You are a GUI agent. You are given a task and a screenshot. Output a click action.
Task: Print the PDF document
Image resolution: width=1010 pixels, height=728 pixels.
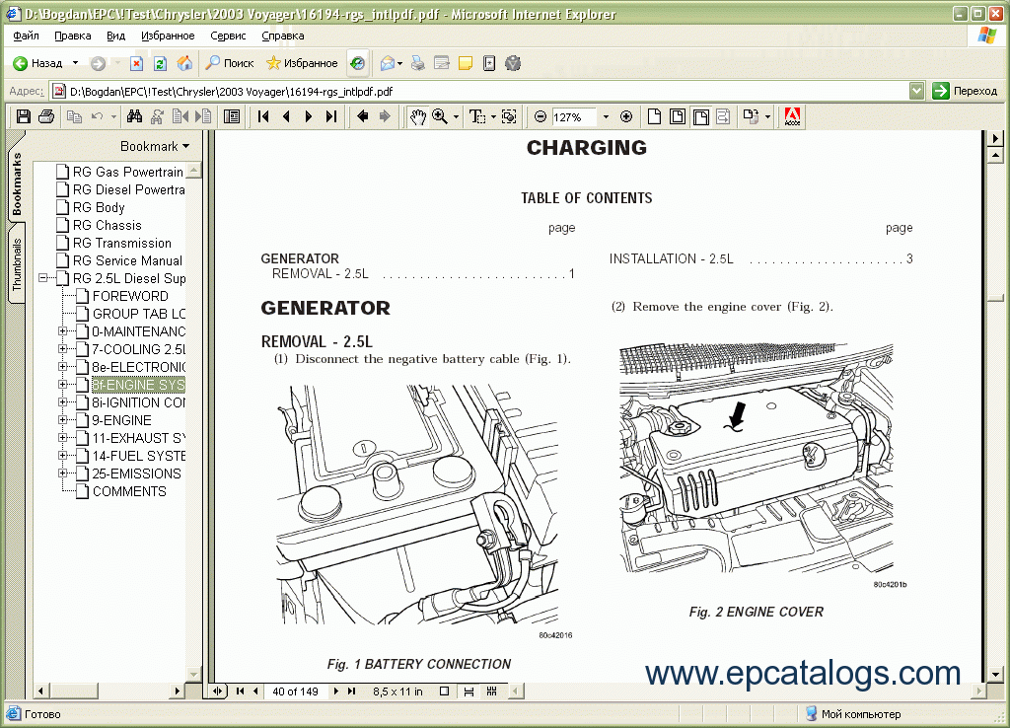(46, 116)
